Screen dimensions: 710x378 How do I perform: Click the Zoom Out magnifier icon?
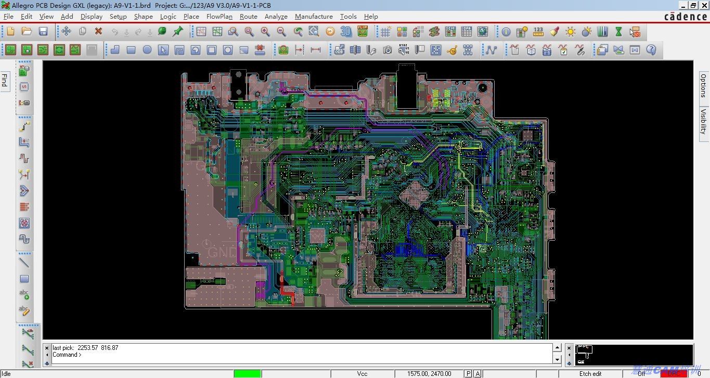coord(281,32)
